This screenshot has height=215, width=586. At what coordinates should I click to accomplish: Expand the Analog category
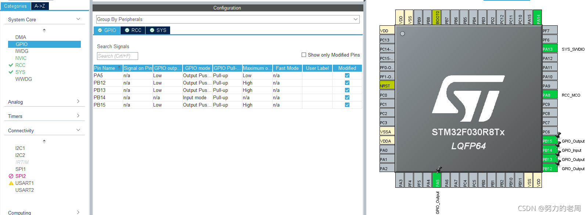[x=78, y=101]
